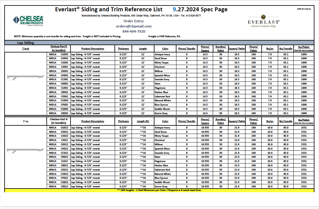Click part number 6901A CL022
The height and width of the screenshot is (209, 319).
[59, 161]
